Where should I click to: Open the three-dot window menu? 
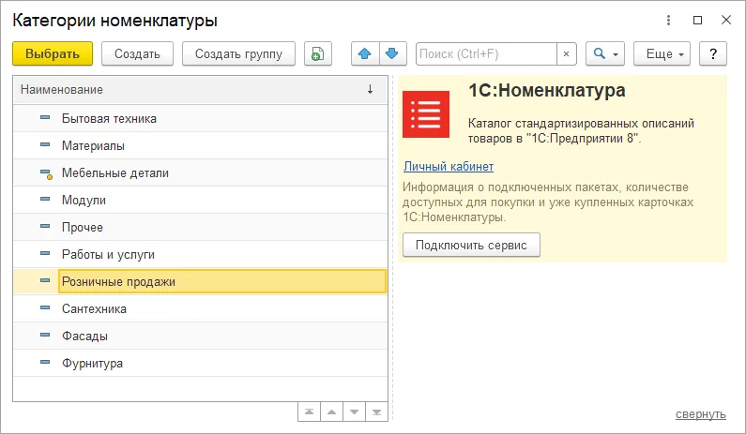coord(668,20)
